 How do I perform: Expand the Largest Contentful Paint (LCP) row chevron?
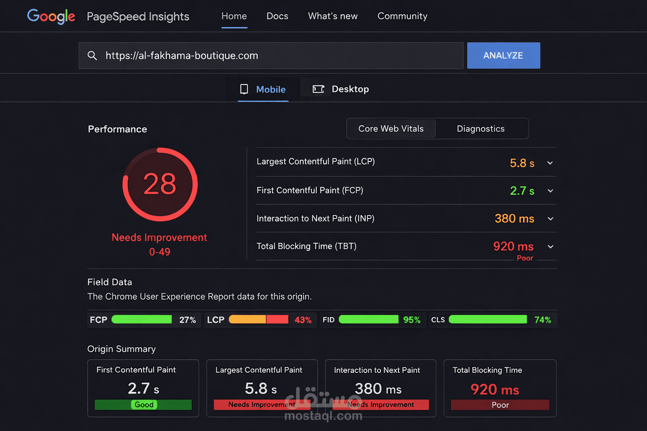(x=550, y=163)
